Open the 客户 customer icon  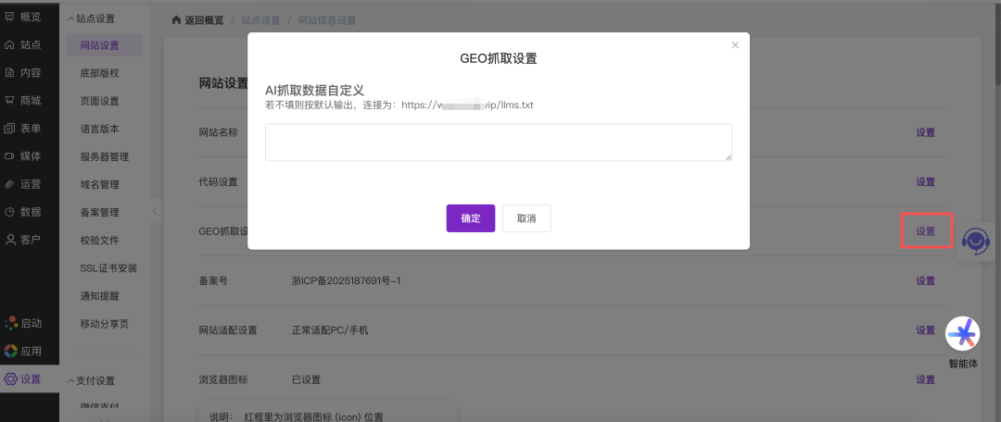pos(9,240)
